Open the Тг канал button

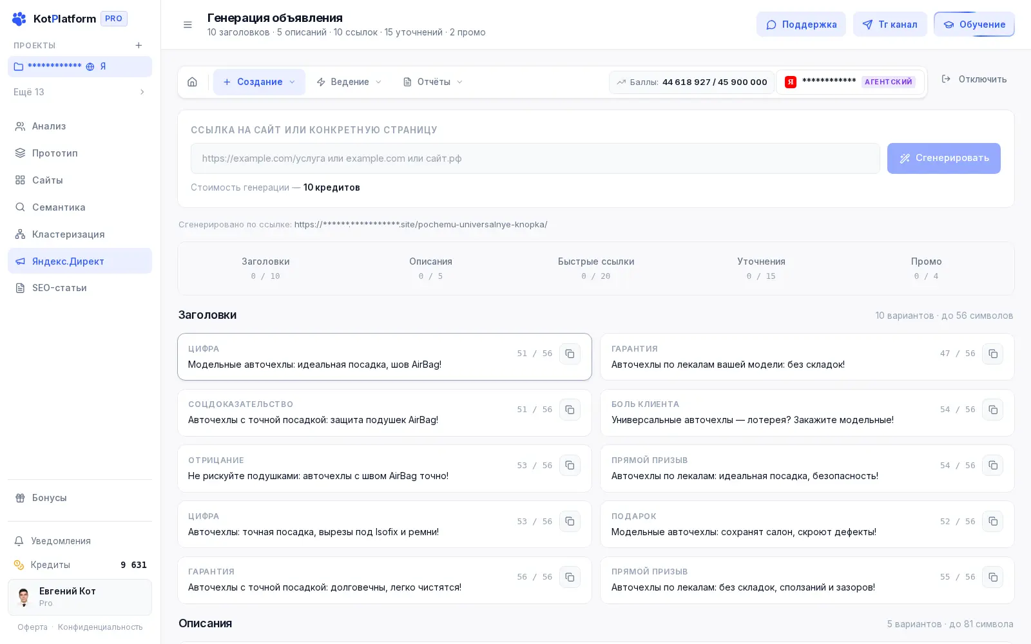tap(890, 24)
